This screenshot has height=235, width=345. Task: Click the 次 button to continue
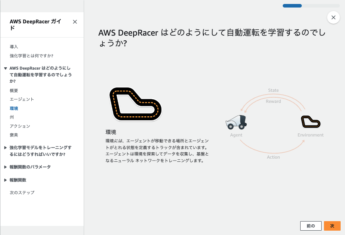pos(332,226)
